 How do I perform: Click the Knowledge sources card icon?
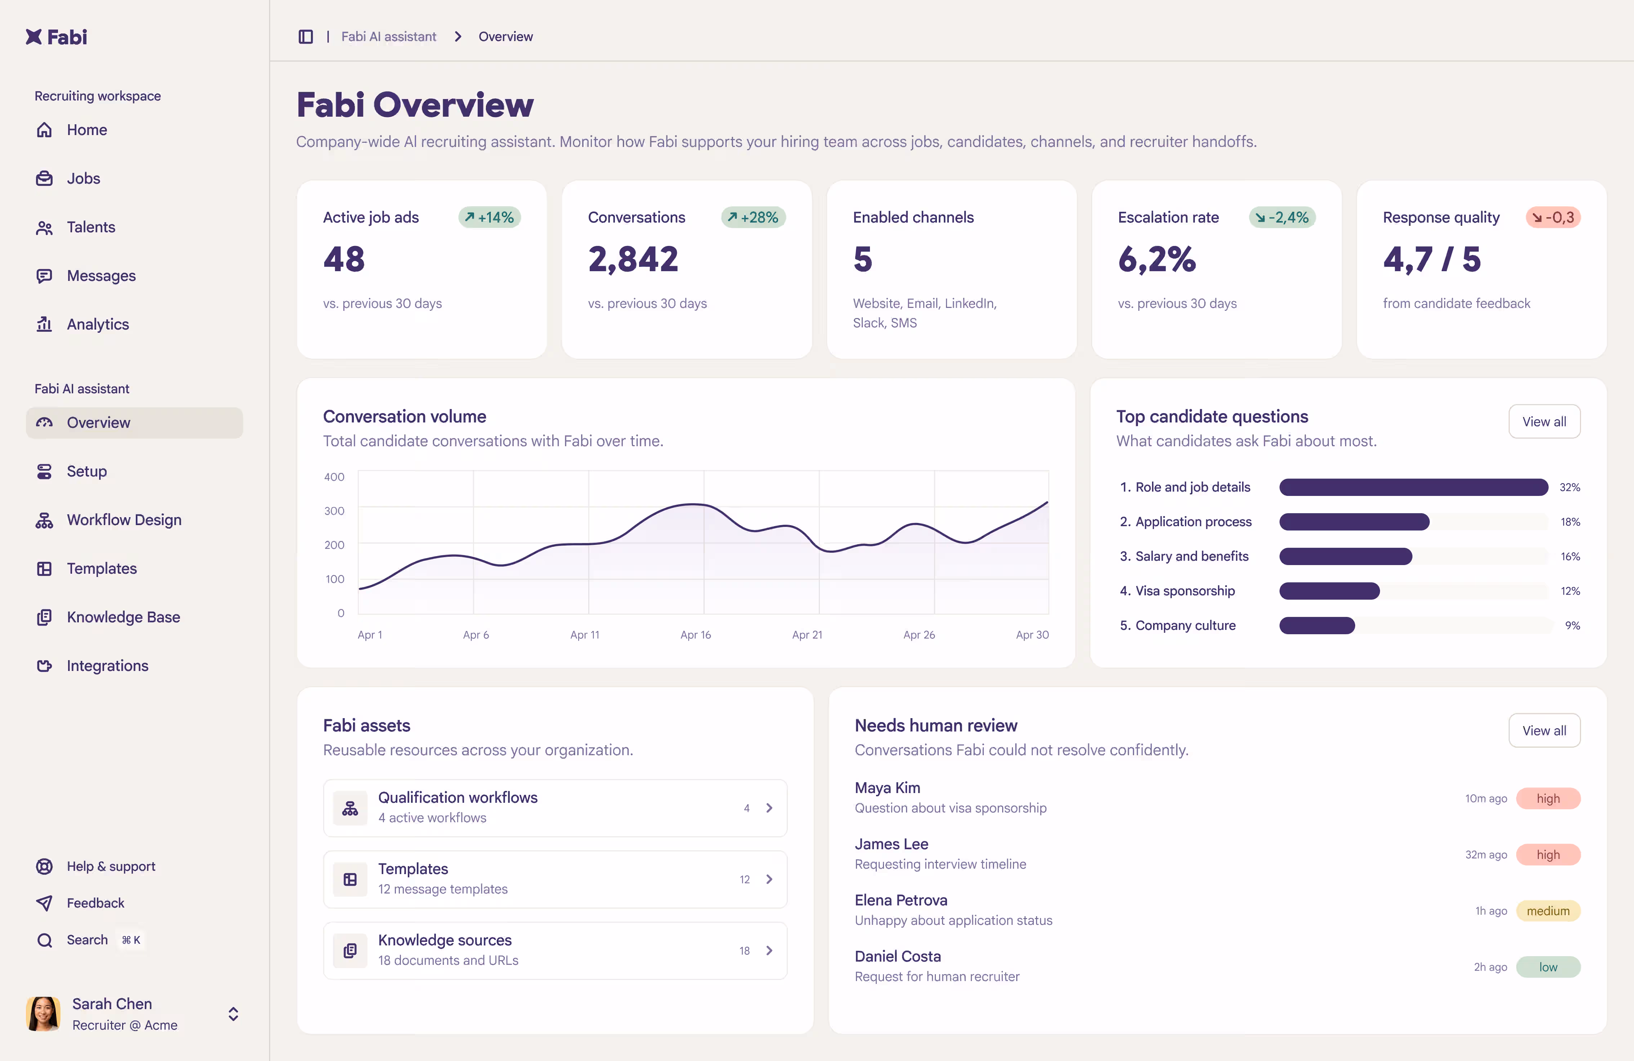(350, 950)
